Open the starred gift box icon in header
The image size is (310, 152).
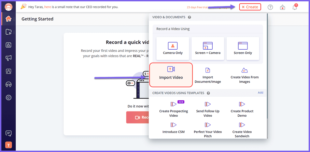(x=282, y=7)
